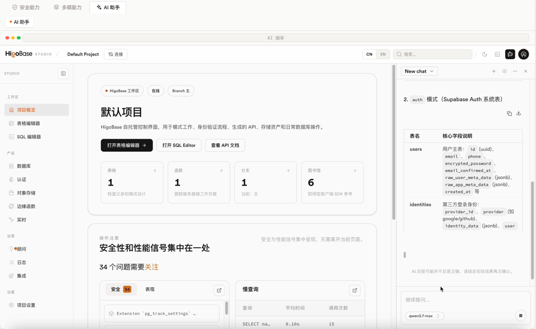536x329 pixels.
Task: Click the Default Project breadcrumb
Action: 83,54
